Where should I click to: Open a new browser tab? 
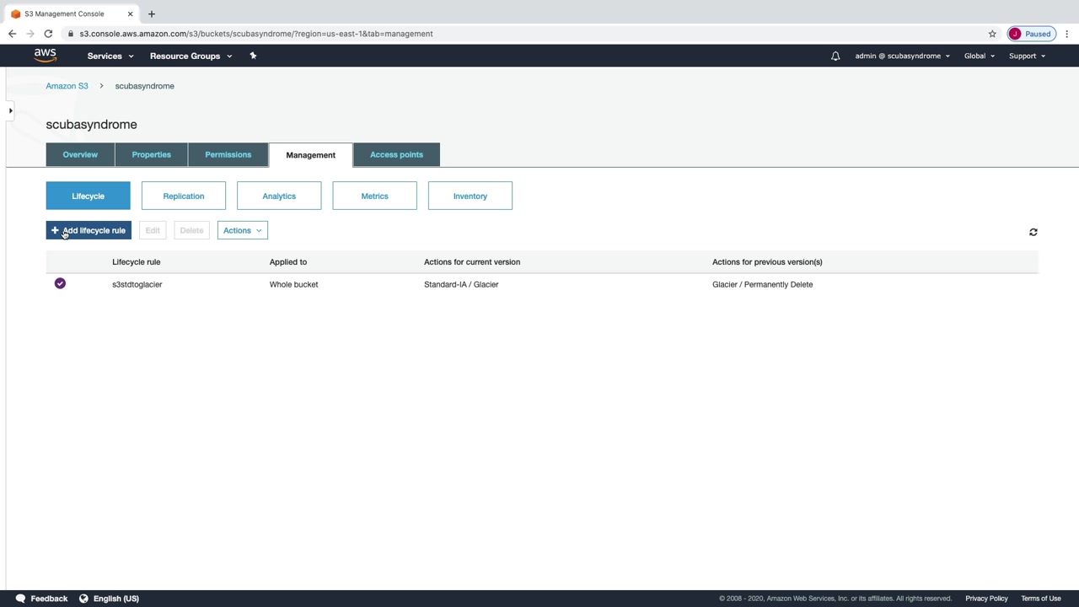click(152, 13)
